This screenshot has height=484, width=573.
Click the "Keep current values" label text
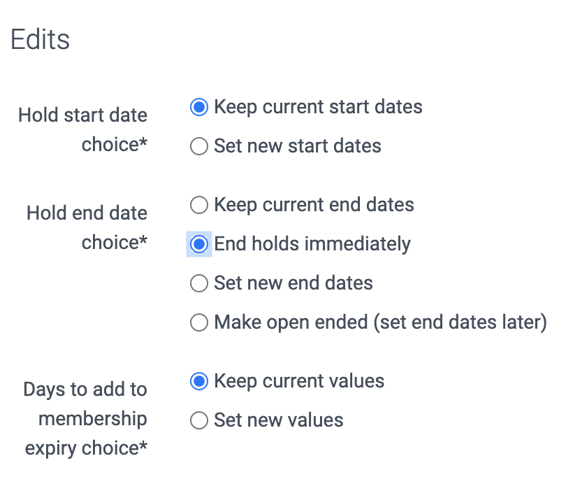pos(300,381)
